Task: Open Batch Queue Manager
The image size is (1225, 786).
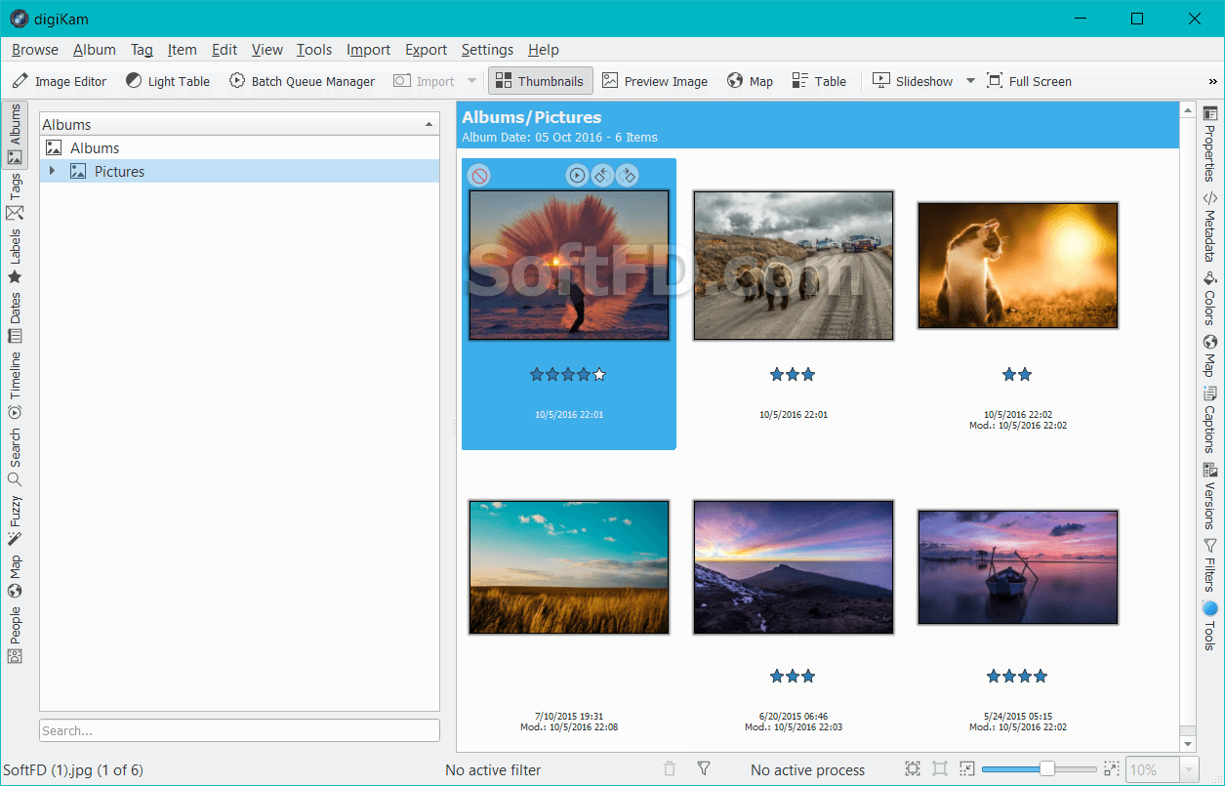Action: [x=302, y=81]
